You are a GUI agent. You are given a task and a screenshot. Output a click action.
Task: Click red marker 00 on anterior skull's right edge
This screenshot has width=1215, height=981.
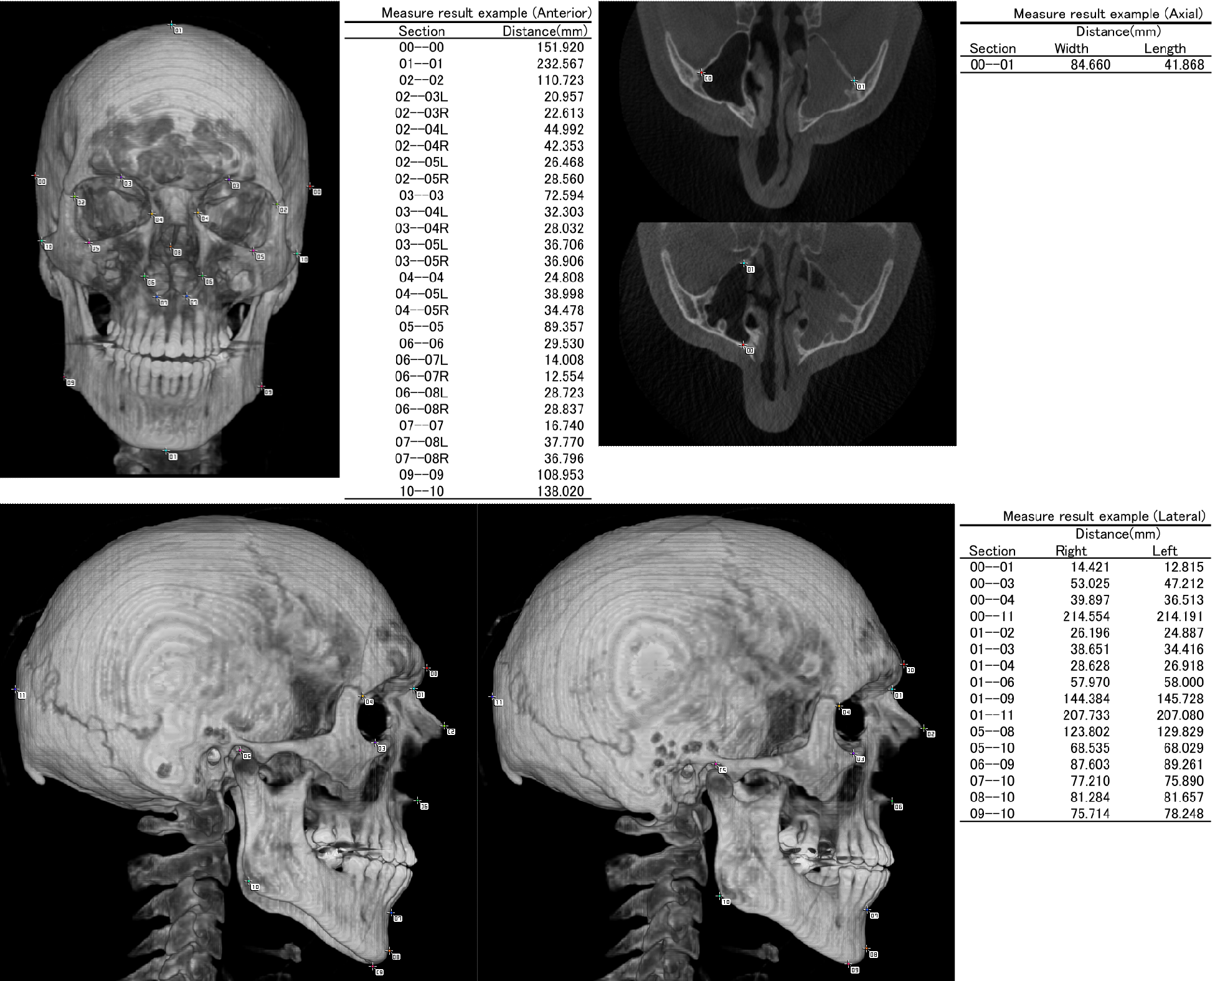coord(310,186)
